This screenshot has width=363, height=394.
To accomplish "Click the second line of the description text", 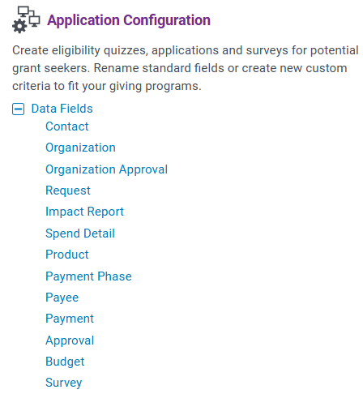I will tap(180, 68).
